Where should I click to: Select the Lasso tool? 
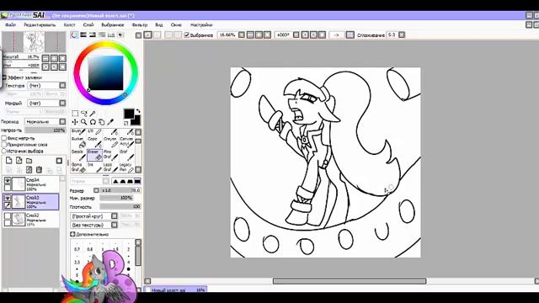(84, 114)
